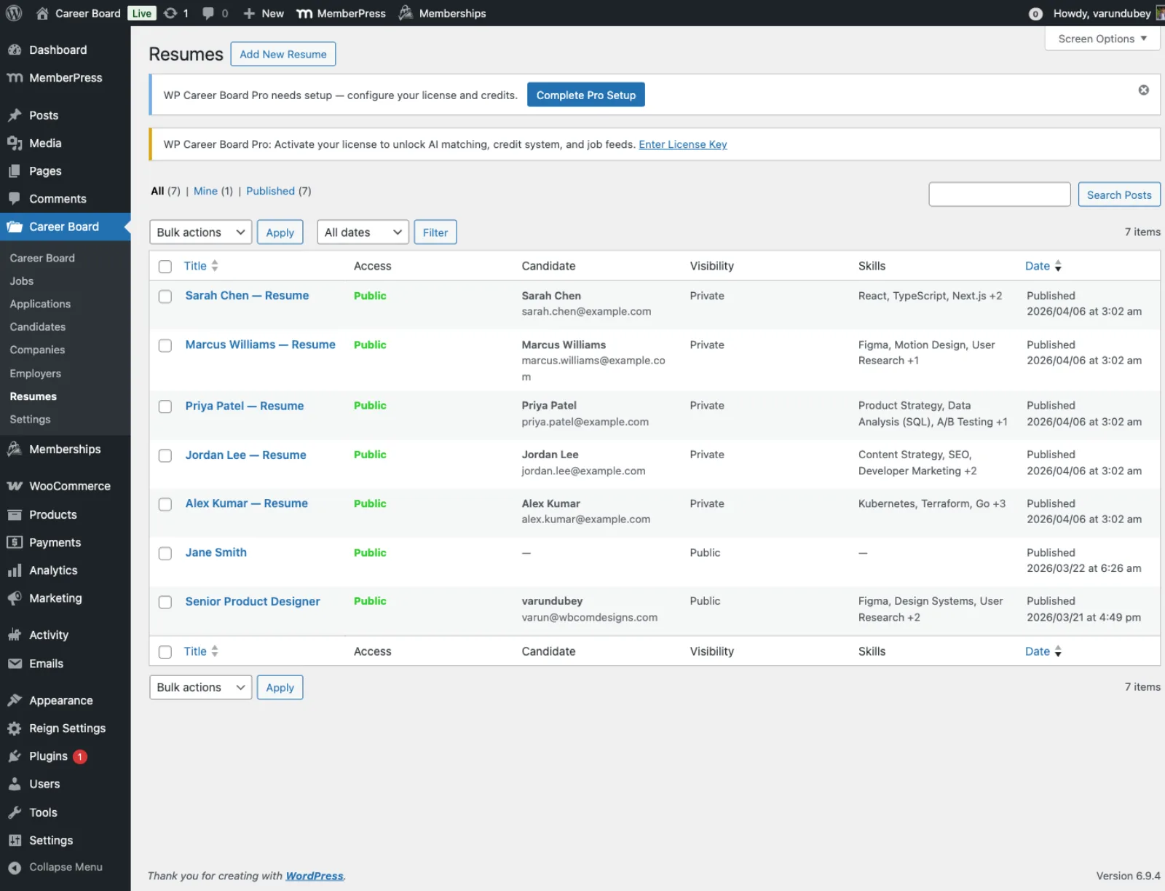Open the WooCommerce icon in sidebar
The image size is (1165, 891).
click(x=15, y=486)
